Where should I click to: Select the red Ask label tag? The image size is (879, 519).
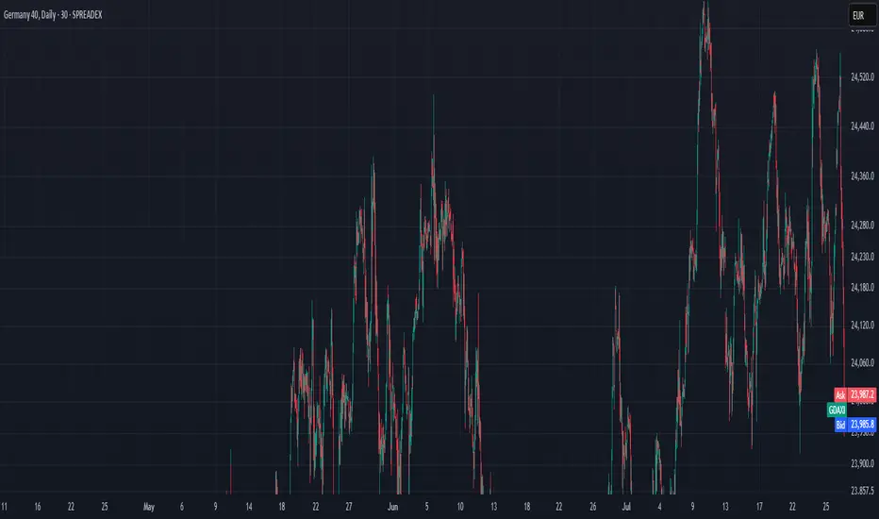tap(839, 395)
